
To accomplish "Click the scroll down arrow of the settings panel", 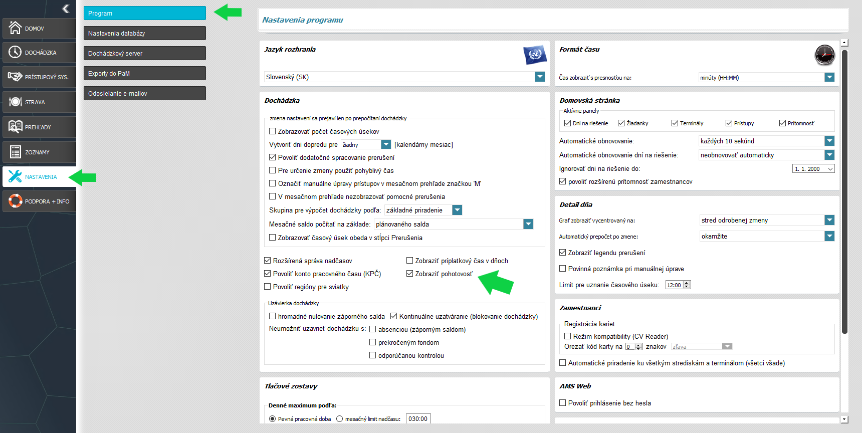I will click(844, 419).
